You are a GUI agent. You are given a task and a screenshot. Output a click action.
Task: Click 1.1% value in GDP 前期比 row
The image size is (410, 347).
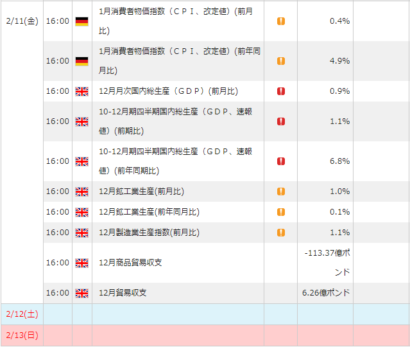(339, 121)
